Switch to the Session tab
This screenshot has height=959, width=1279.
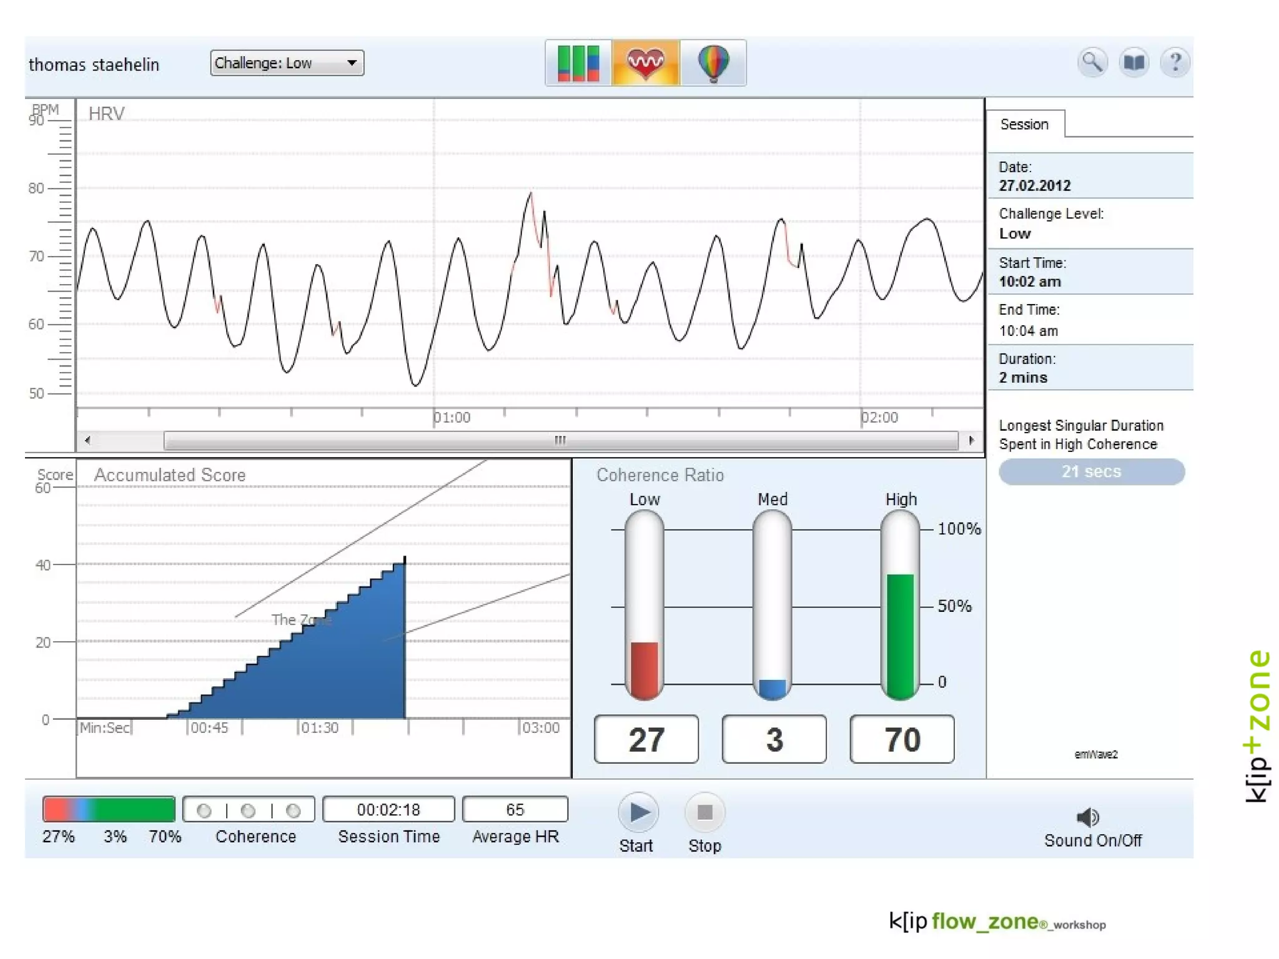(x=1024, y=124)
